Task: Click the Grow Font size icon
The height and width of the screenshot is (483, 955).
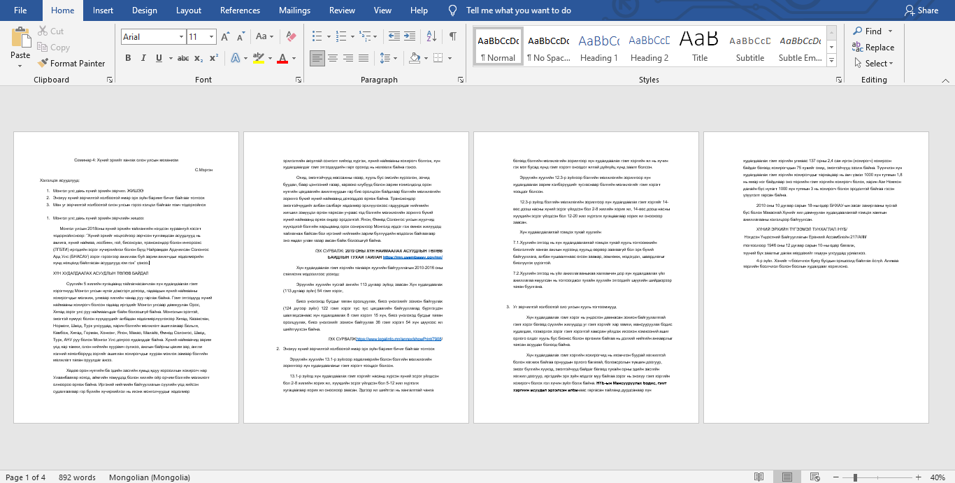Action: 225,36
